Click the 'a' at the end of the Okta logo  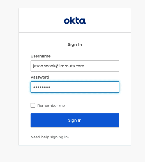click(x=82, y=21)
